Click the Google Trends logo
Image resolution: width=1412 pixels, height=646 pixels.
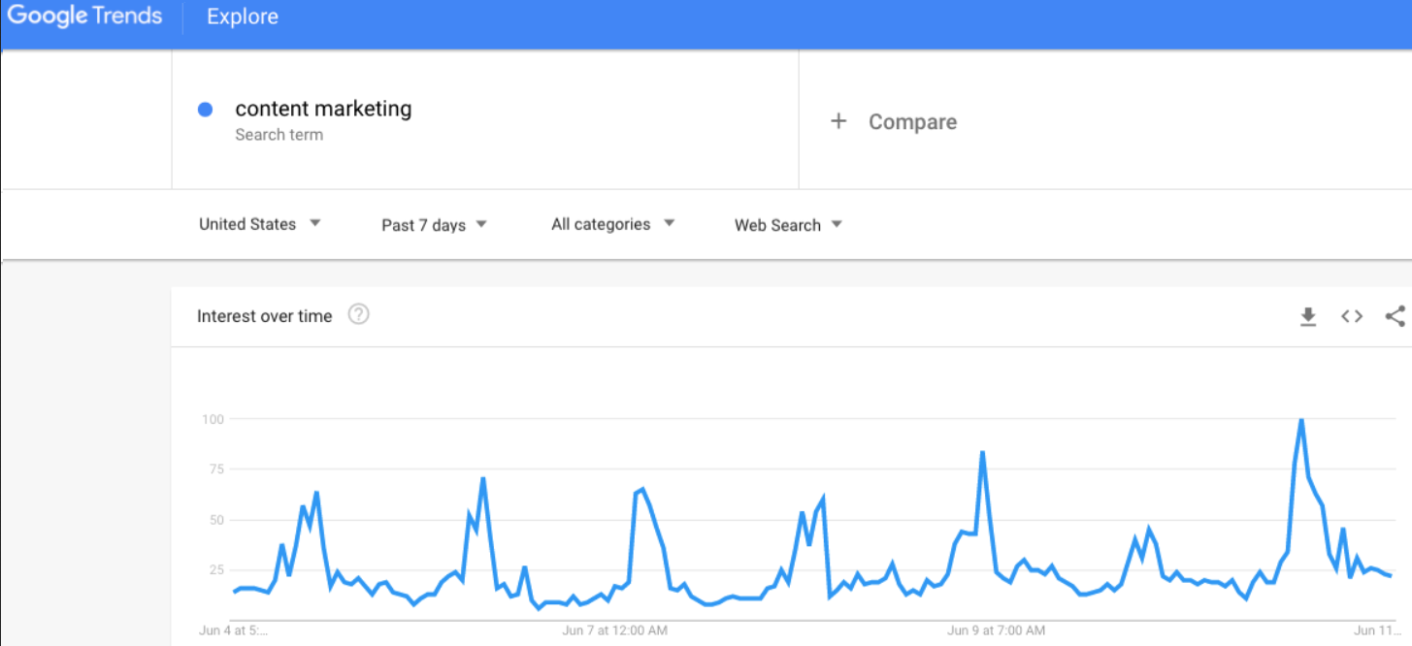point(84,16)
